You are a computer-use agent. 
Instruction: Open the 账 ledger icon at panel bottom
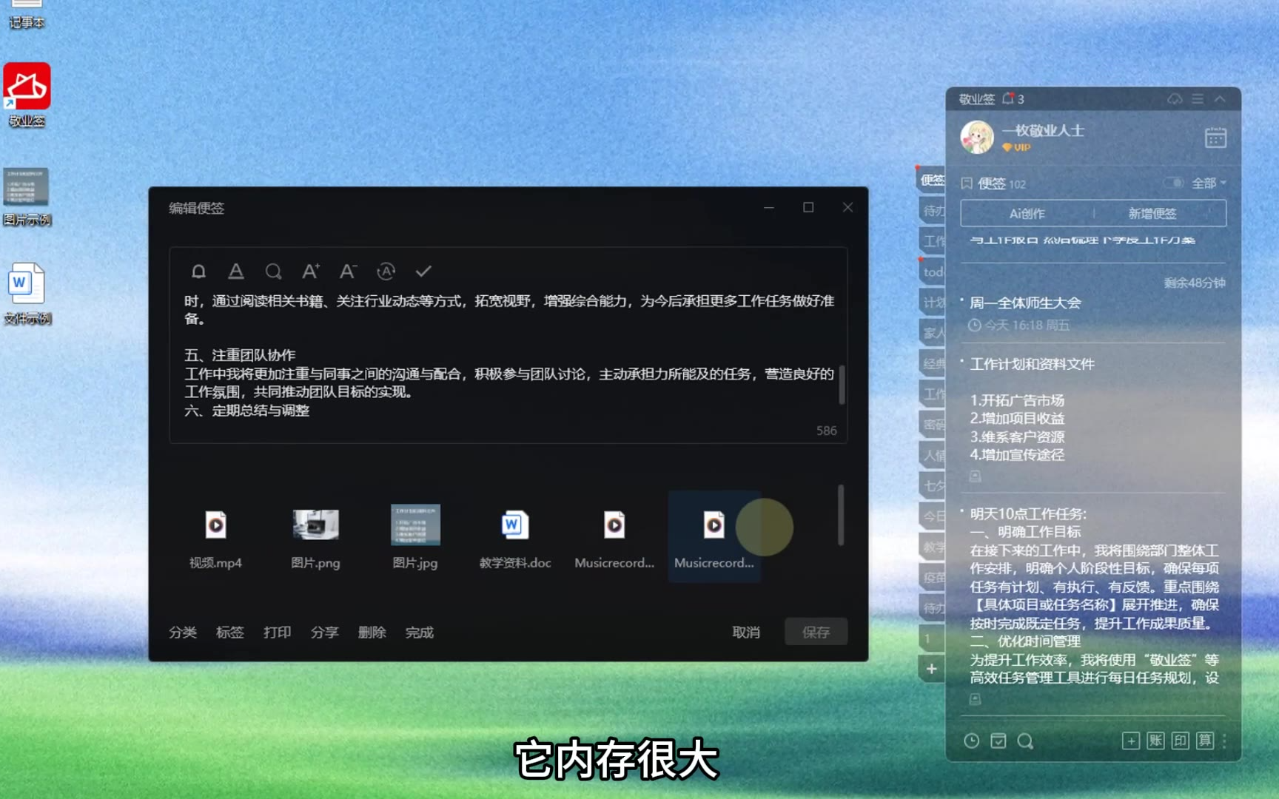click(1155, 741)
